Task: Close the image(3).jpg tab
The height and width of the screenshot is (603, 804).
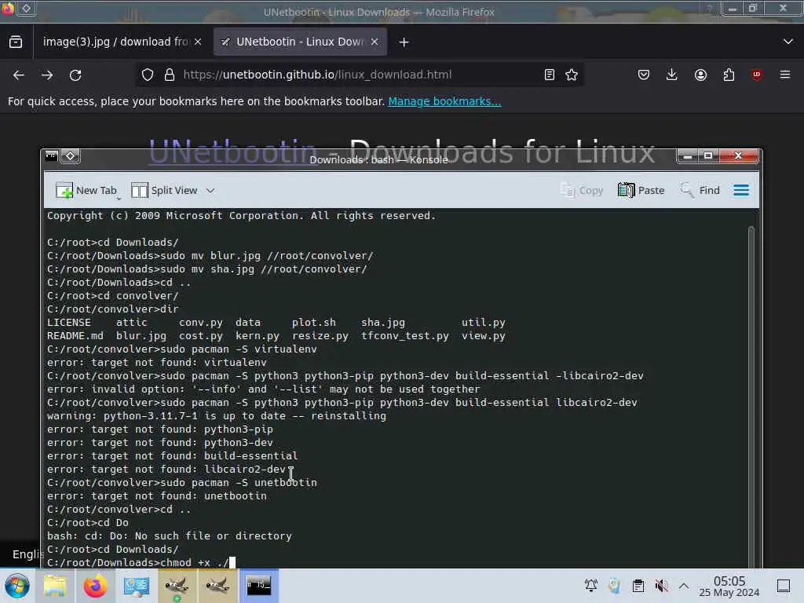Action: (x=198, y=42)
